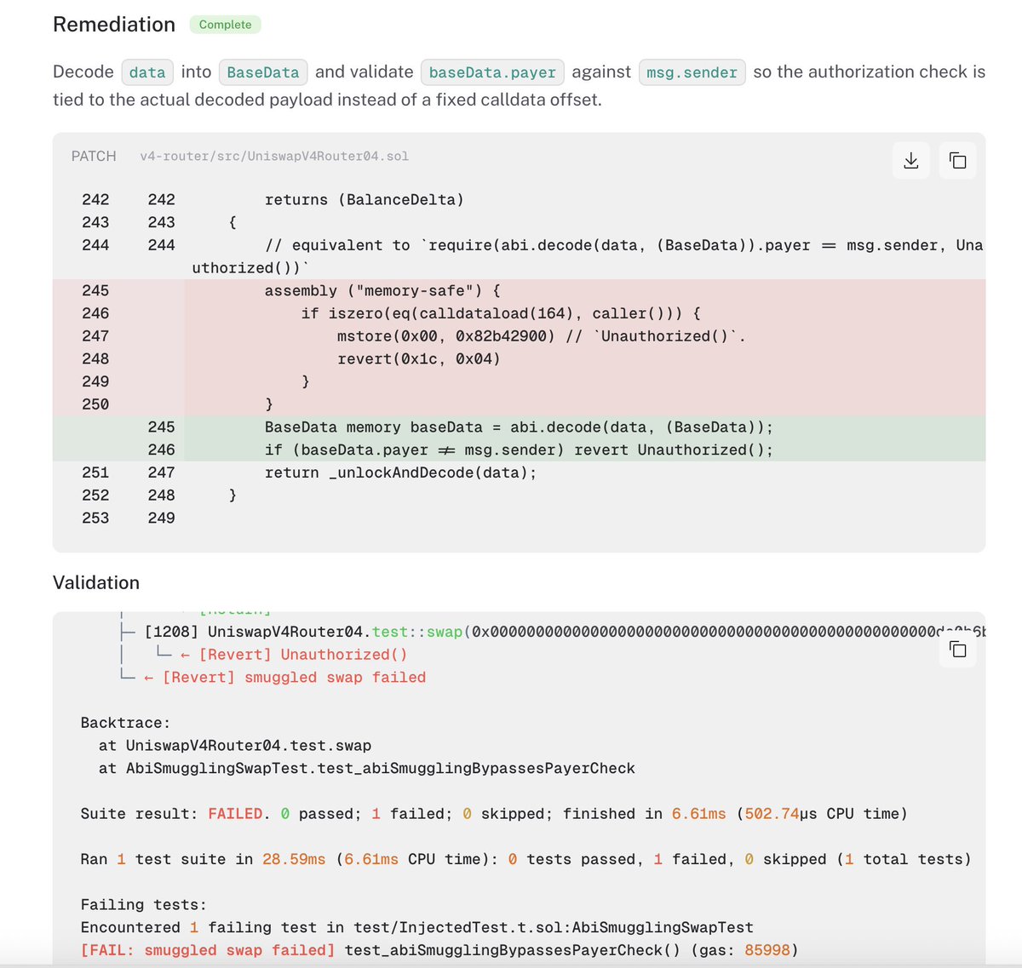
Task: Click removed line with calldataload(164)
Action: 501,313
